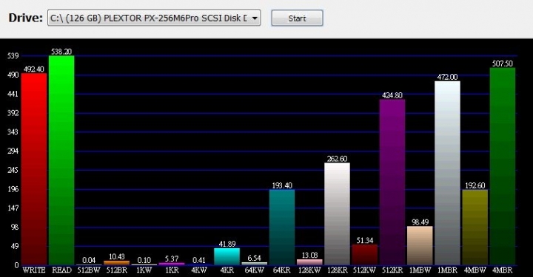Click the Start benchmark button
The image size is (533, 277).
click(297, 18)
